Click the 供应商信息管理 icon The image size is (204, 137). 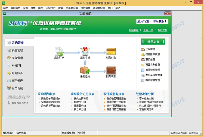[143, 75]
